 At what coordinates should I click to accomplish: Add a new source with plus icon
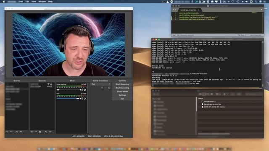32,132
